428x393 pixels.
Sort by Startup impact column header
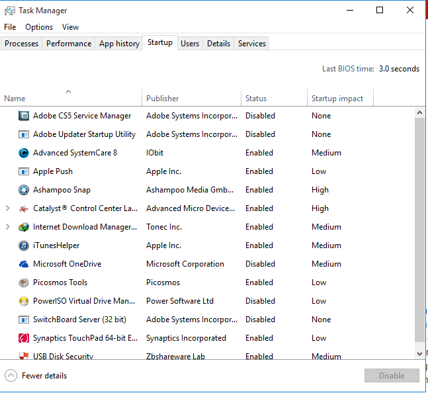coord(340,97)
